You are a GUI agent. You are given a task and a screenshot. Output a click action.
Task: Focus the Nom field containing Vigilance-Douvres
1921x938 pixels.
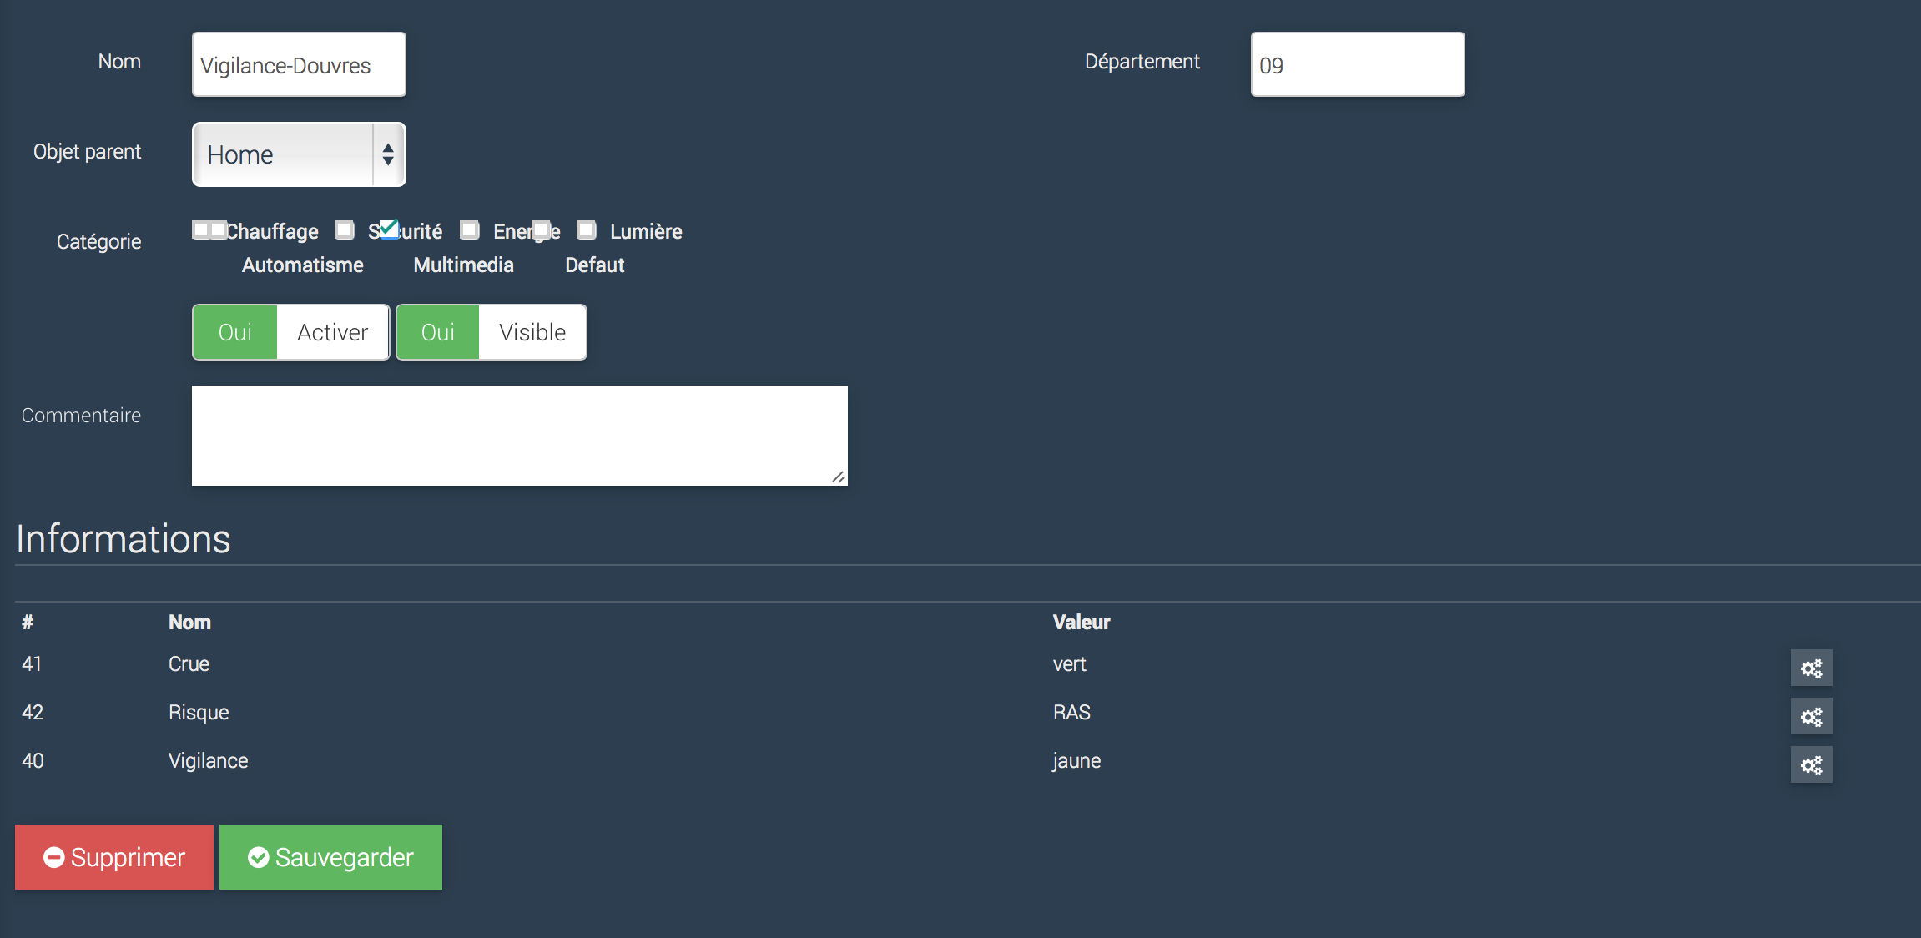[x=299, y=64]
